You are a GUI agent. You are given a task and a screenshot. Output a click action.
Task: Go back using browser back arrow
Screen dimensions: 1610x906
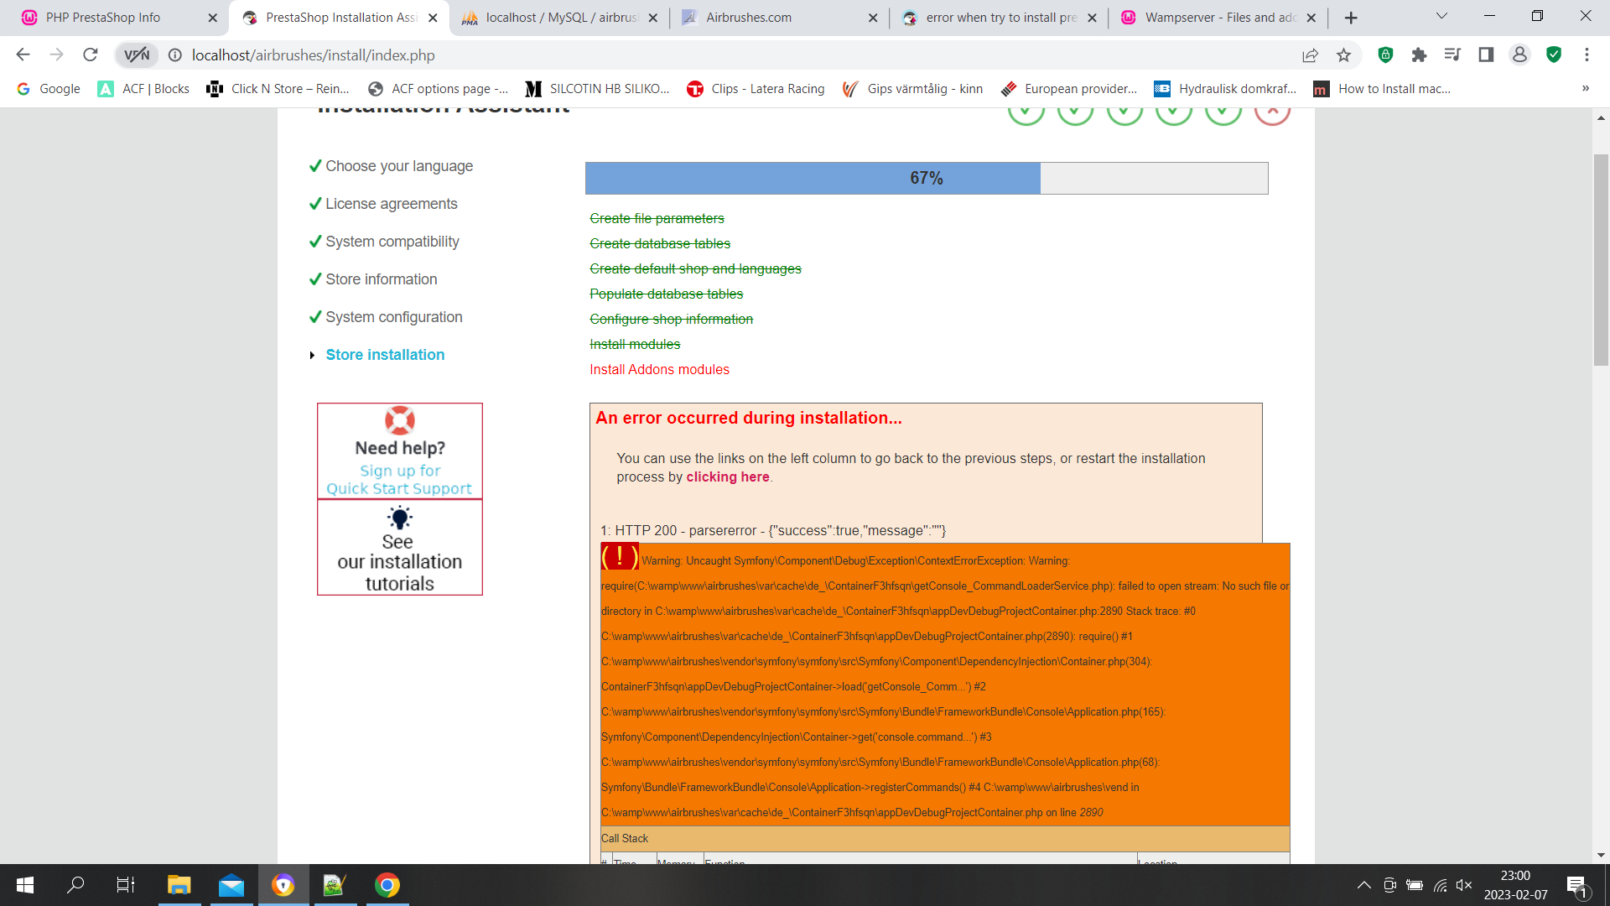pos(23,55)
